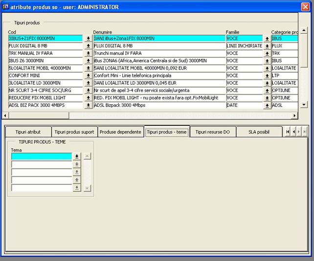Select the Tipuri resurse DO tab
Screen dimensions: 314x261
pos(212,132)
